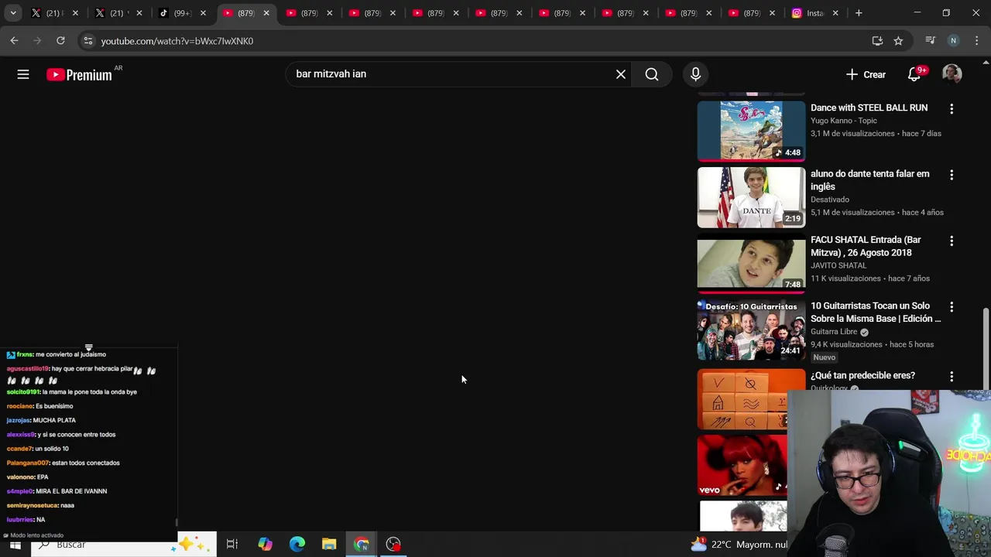Open Windows Start menu
Screen dimensions: 991x557
(x=15, y=545)
